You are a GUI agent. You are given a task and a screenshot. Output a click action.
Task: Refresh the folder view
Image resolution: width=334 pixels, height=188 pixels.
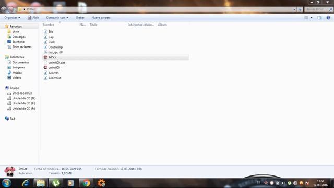pyautogui.click(x=300, y=9)
